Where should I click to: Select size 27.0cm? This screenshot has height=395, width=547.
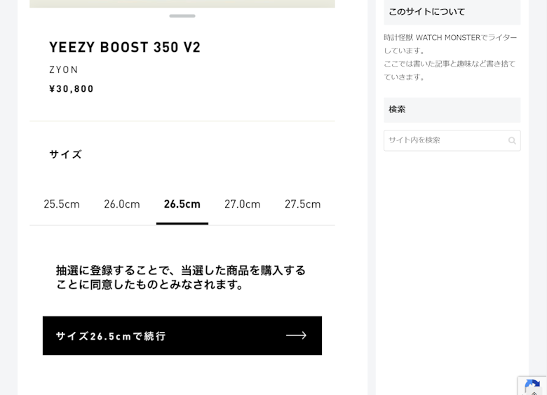[243, 203]
